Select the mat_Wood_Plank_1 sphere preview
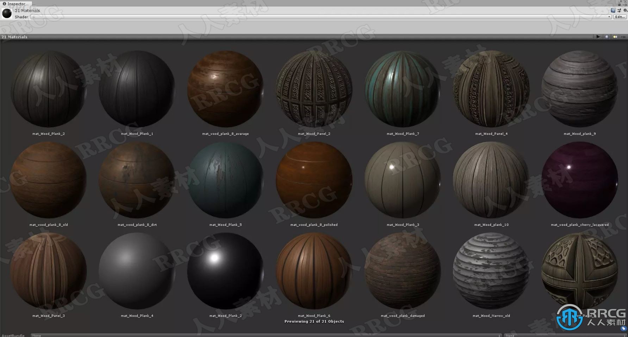Screen dimensions: 628x337 [137, 89]
